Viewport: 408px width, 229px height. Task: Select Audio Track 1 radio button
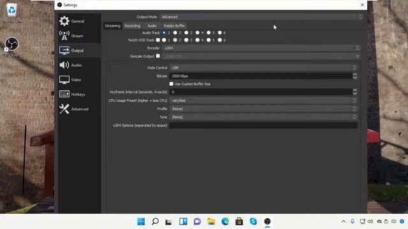pyautogui.click(x=164, y=32)
